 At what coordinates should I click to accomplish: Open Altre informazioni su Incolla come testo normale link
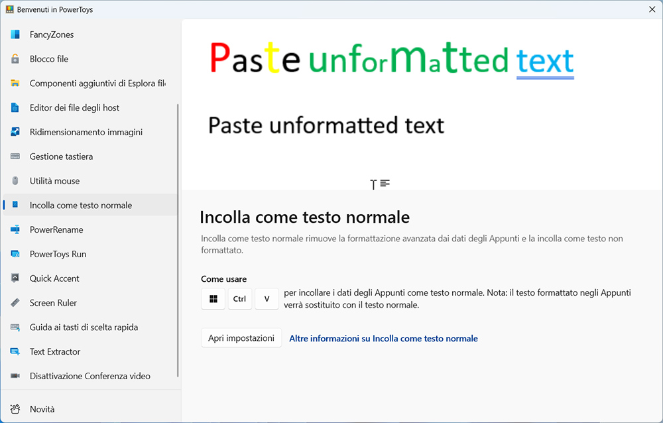pos(383,338)
